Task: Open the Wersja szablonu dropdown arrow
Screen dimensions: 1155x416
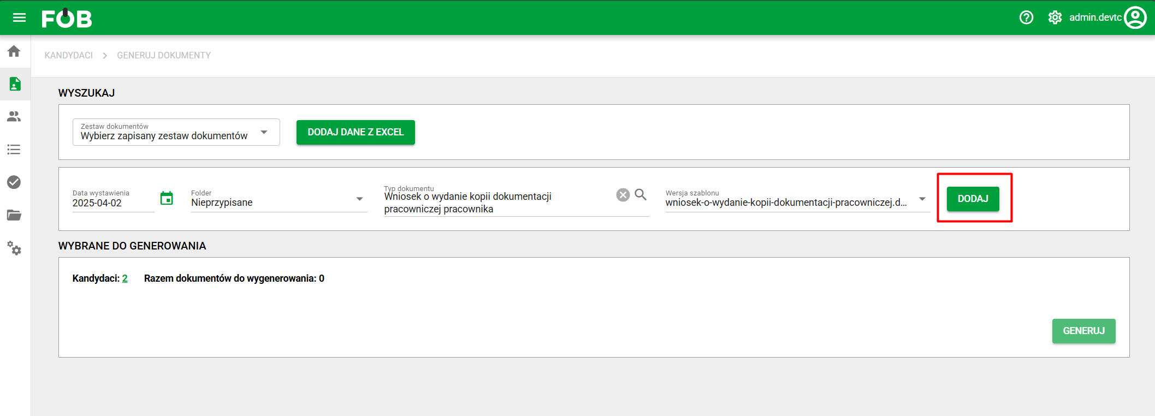Action: [922, 199]
